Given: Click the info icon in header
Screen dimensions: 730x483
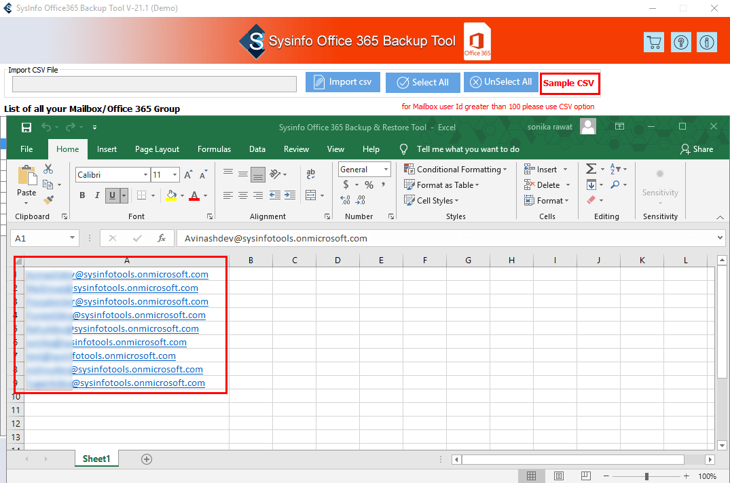Looking at the screenshot, I should 707,42.
